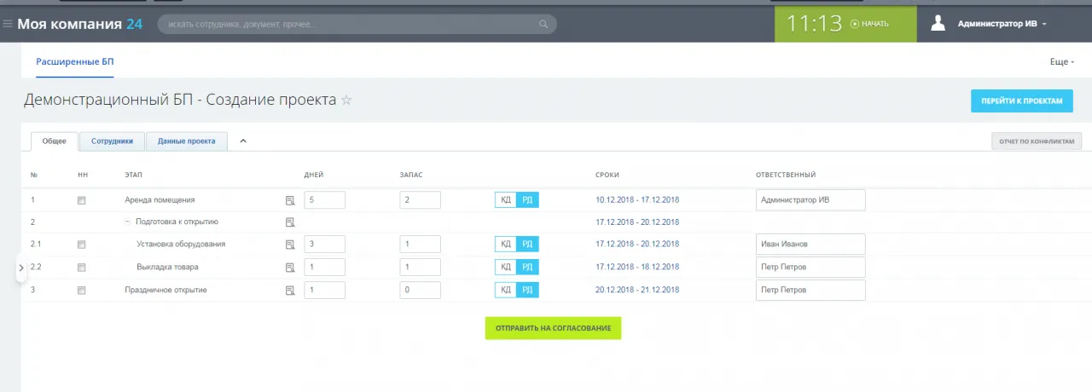Open details icon for Подготовка к открытию
This screenshot has width=1092, height=392.
290,222
